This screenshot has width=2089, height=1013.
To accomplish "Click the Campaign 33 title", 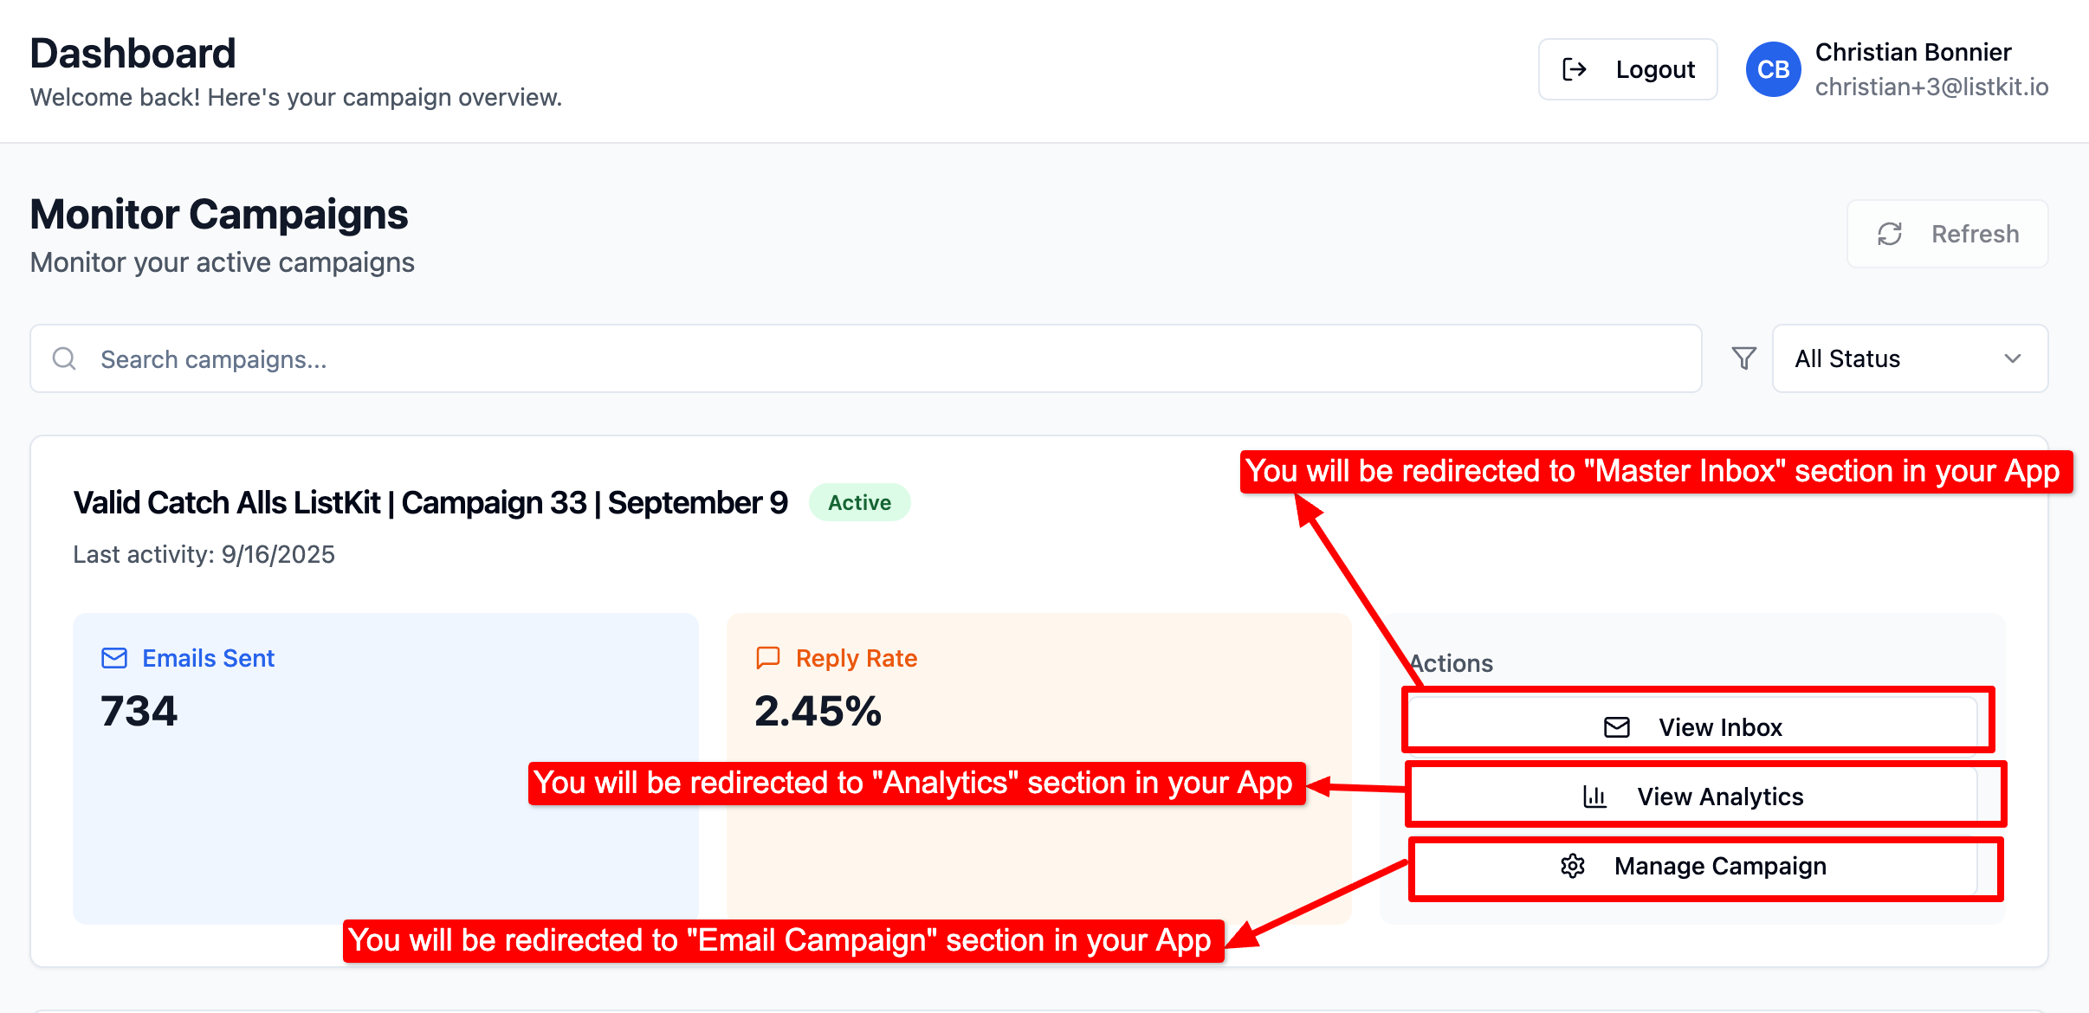I will tap(430, 502).
